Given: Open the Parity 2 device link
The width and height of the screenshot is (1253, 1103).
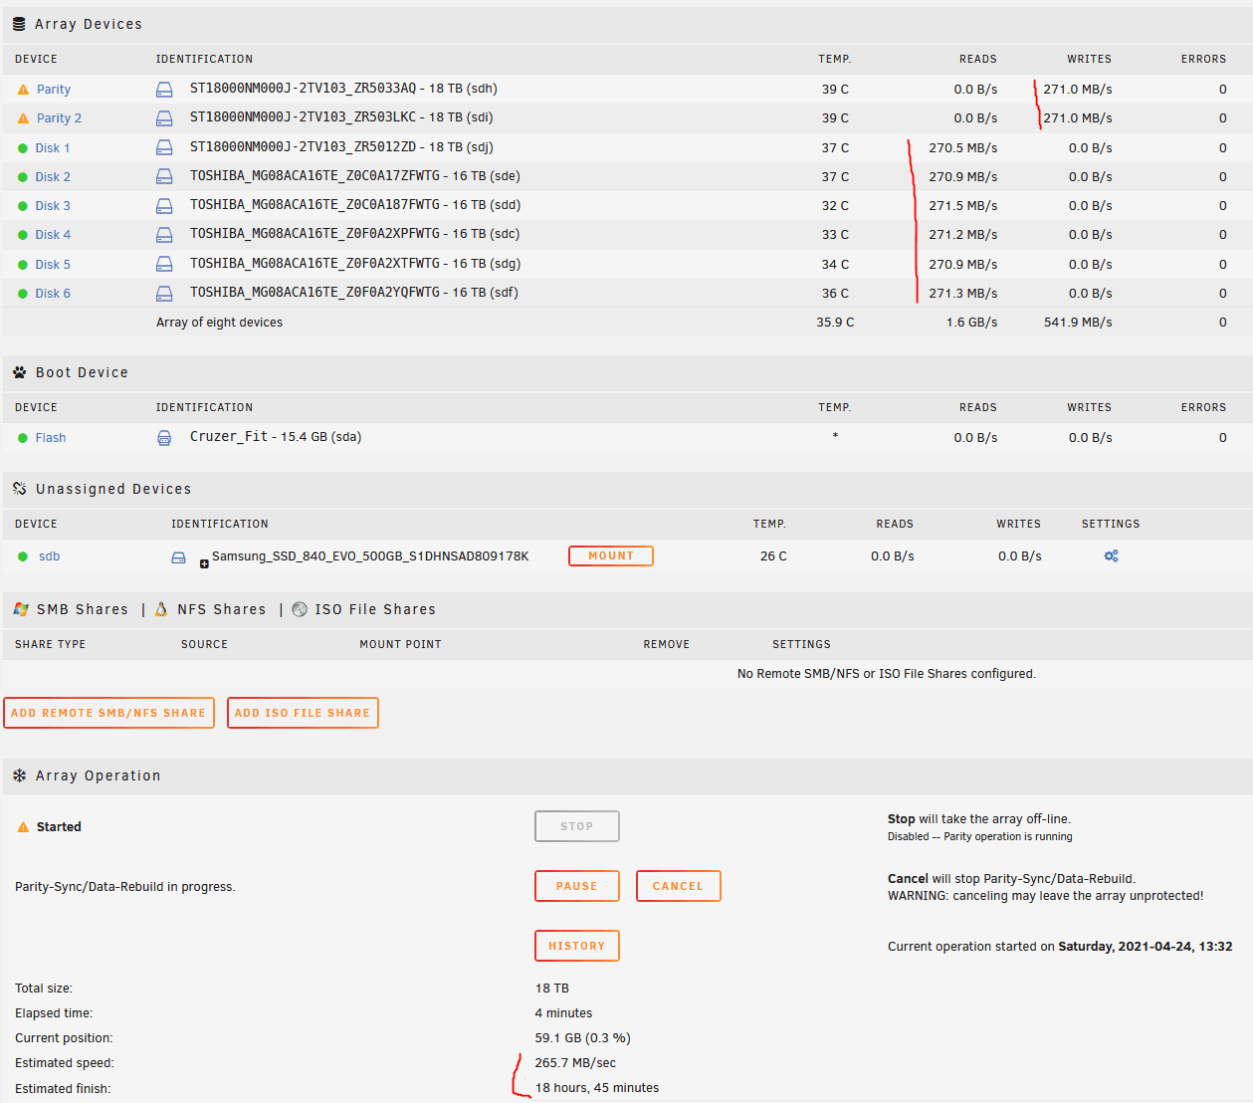Looking at the screenshot, I should [59, 118].
